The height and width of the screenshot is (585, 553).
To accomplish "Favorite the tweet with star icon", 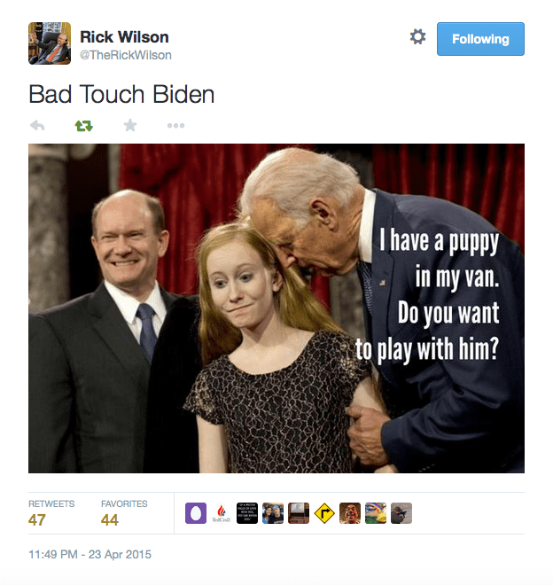I will click(x=130, y=125).
